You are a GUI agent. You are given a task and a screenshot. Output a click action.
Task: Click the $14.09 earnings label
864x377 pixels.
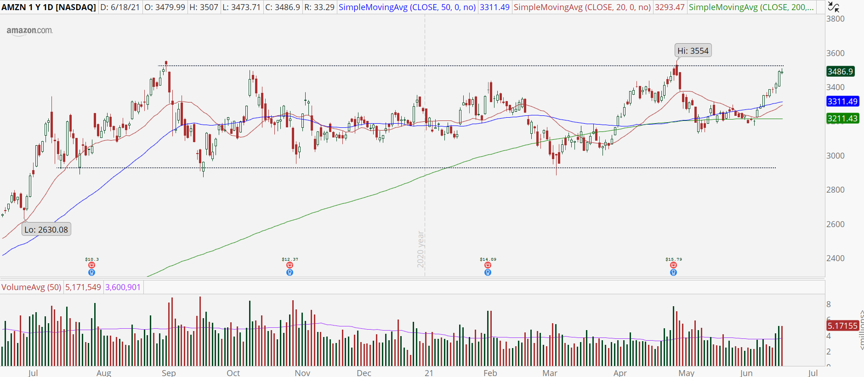pos(488,259)
